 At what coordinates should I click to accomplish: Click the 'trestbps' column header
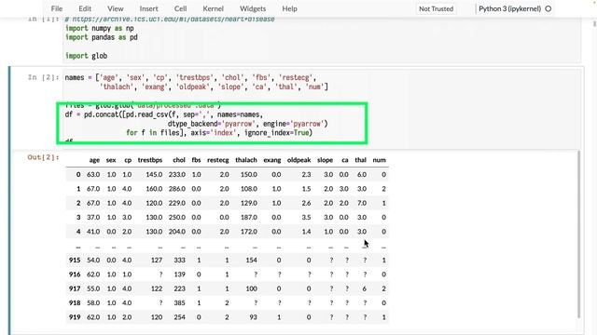click(150, 160)
